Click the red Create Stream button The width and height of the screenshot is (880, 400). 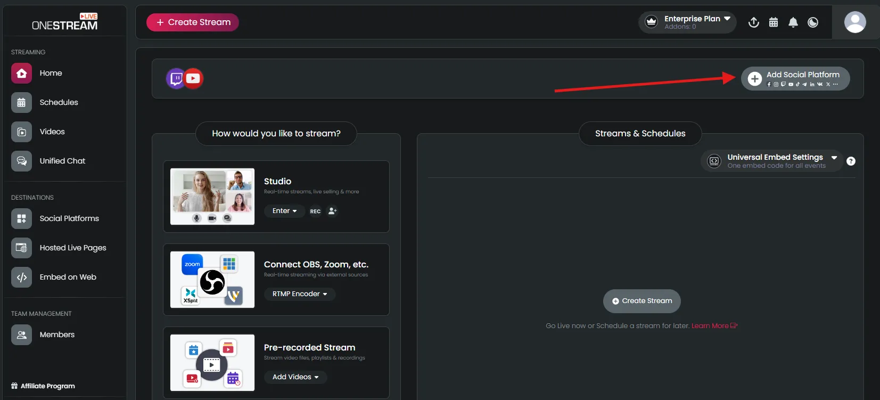(x=193, y=22)
